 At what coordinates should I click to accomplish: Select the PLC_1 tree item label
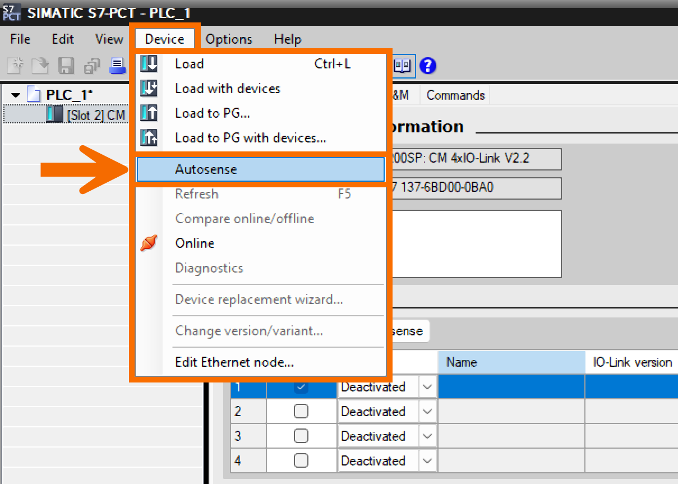(x=70, y=95)
